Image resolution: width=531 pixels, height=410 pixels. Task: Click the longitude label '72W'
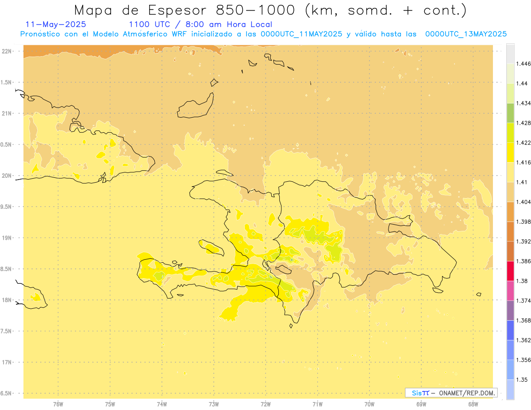[265, 404]
